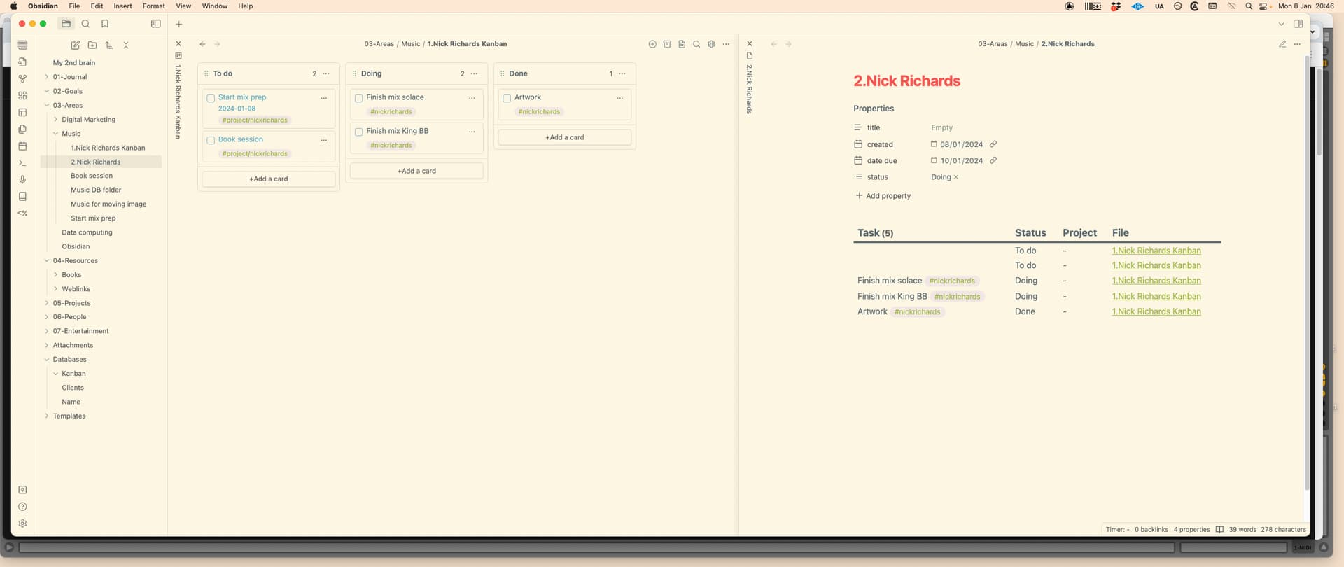1344x567 pixels.
Task: Expand the Templates folder
Action: coord(47,416)
